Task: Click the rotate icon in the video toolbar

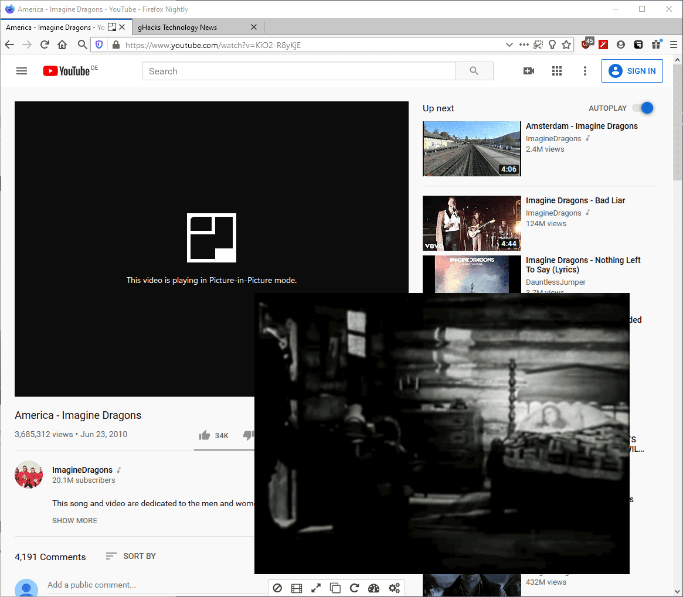Action: pos(354,588)
